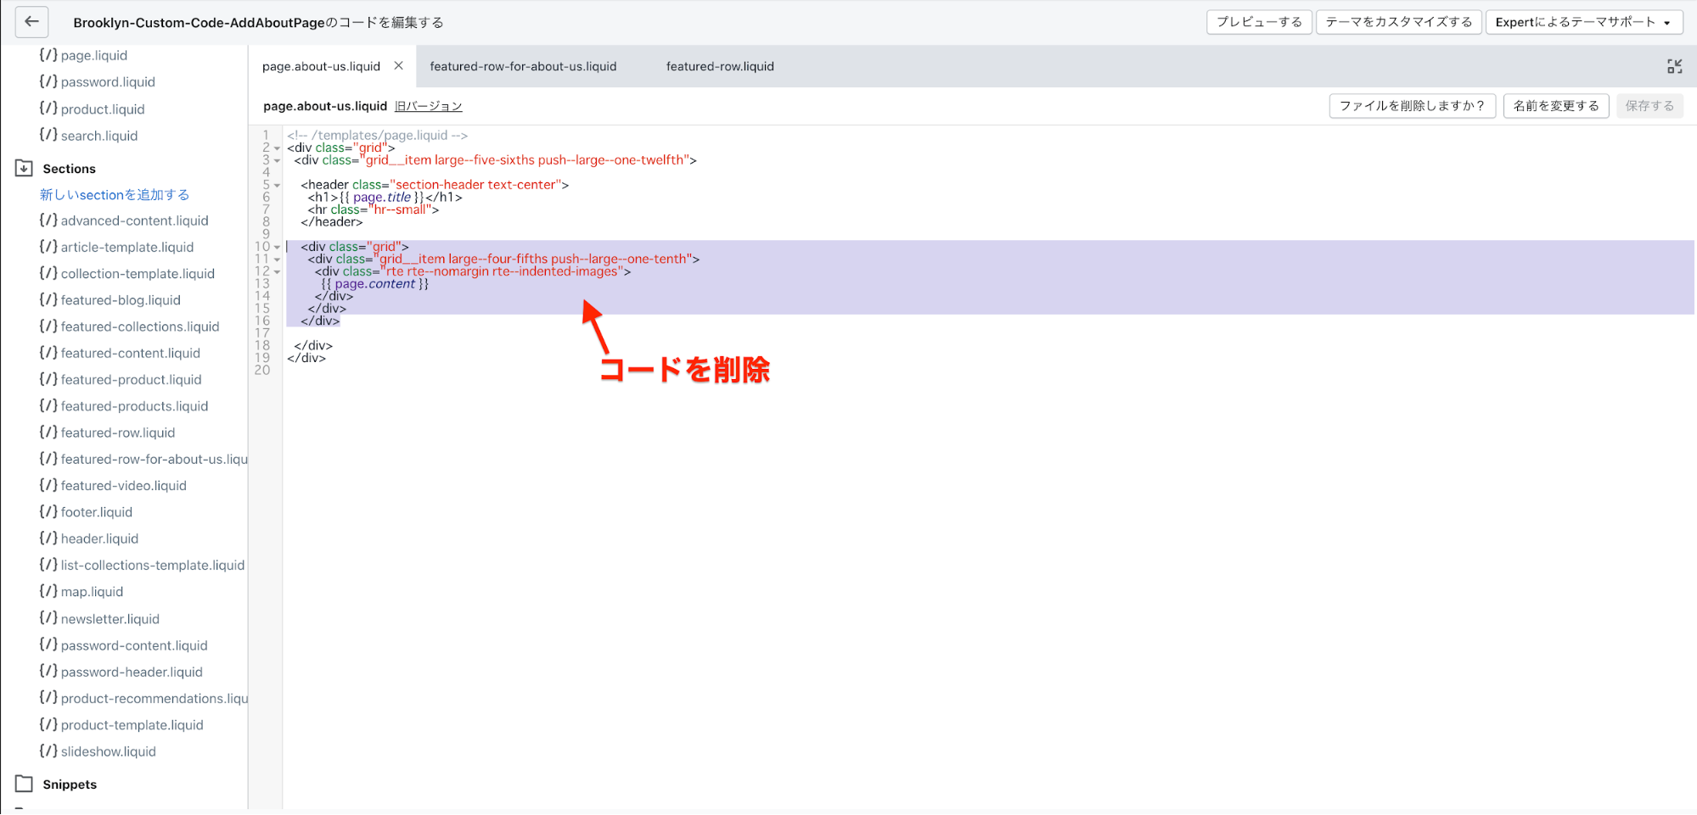The width and height of the screenshot is (1697, 815).
Task: Open featured-video.liquid in the file tree
Action: click(123, 485)
